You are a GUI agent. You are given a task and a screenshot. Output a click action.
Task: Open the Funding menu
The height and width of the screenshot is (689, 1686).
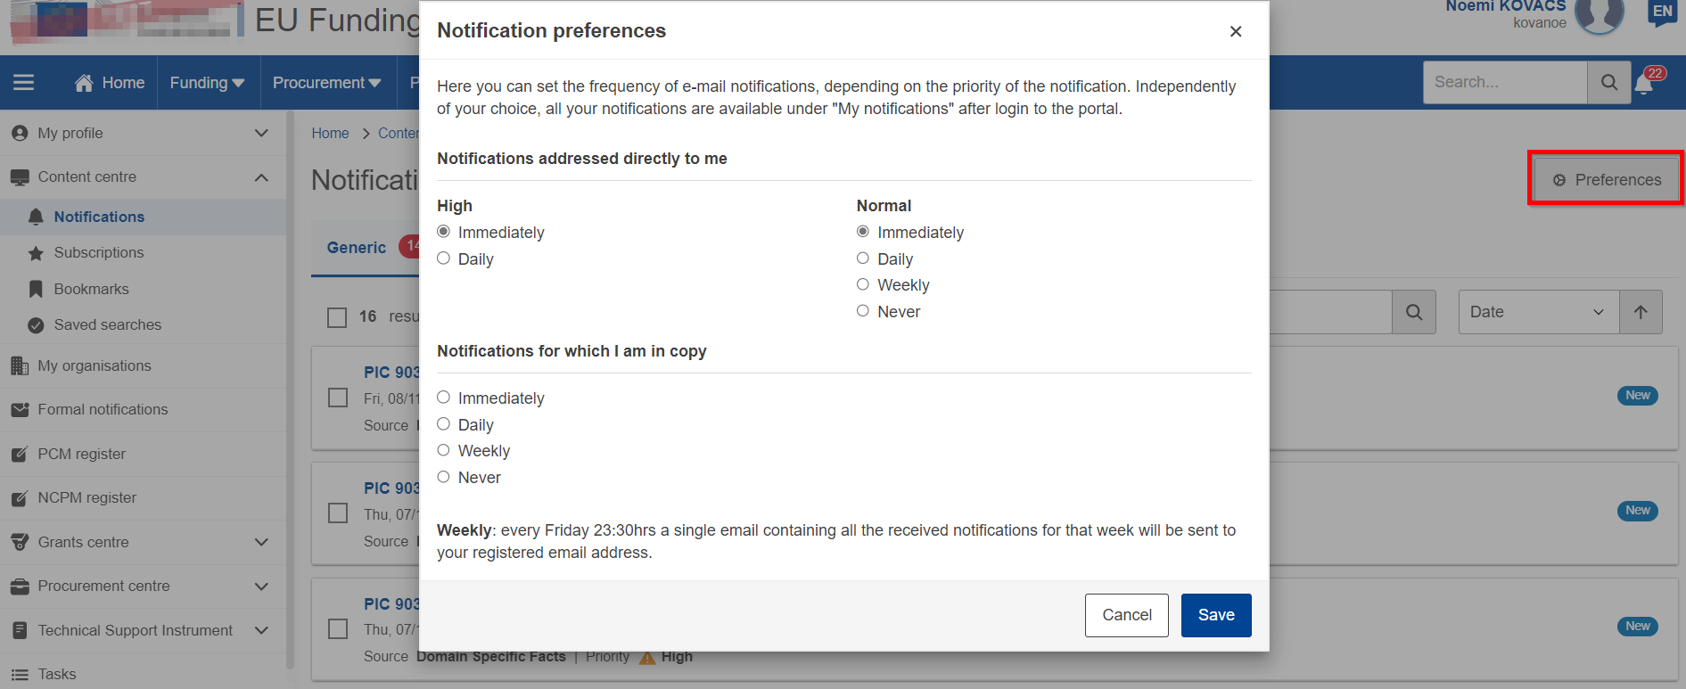[x=208, y=83]
